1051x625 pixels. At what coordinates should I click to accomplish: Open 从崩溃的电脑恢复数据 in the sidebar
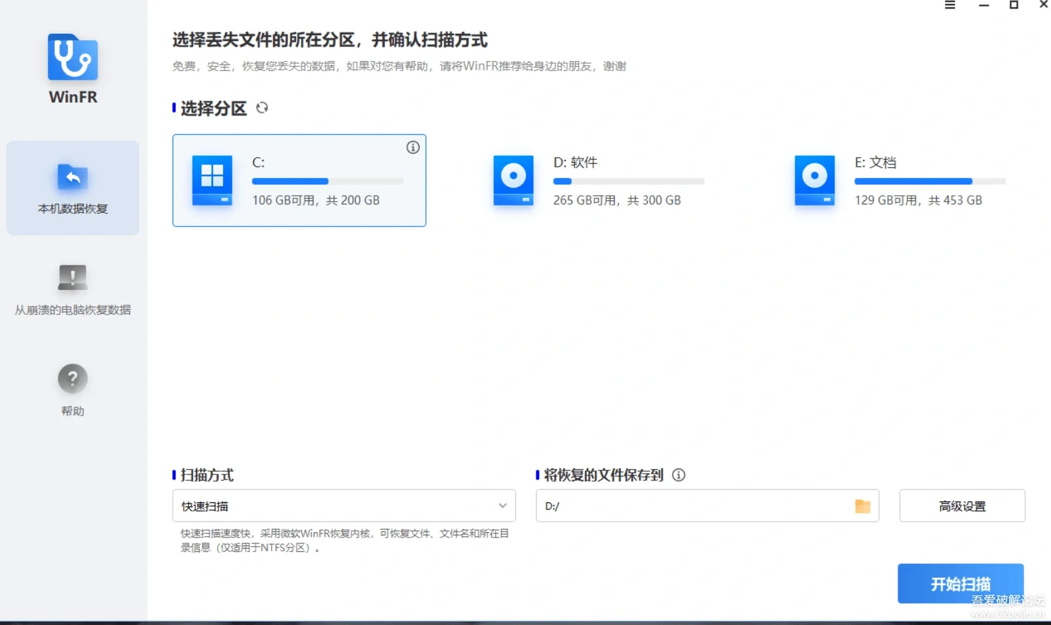73,290
